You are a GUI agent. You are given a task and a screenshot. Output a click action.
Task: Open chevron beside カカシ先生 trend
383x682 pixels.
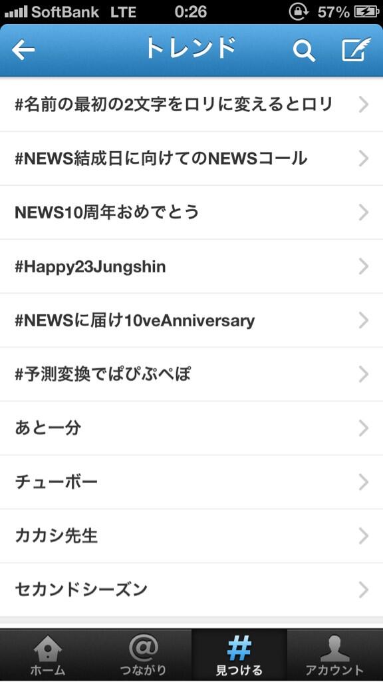364,536
